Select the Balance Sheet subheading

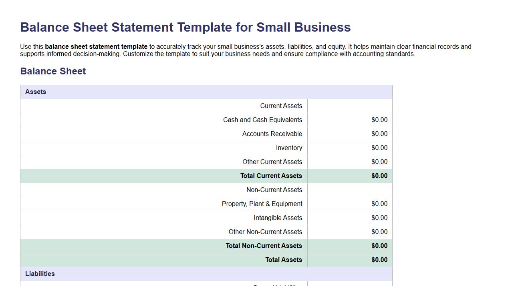pyautogui.click(x=53, y=71)
